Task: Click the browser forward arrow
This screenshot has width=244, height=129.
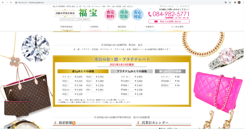Action: point(7,2)
